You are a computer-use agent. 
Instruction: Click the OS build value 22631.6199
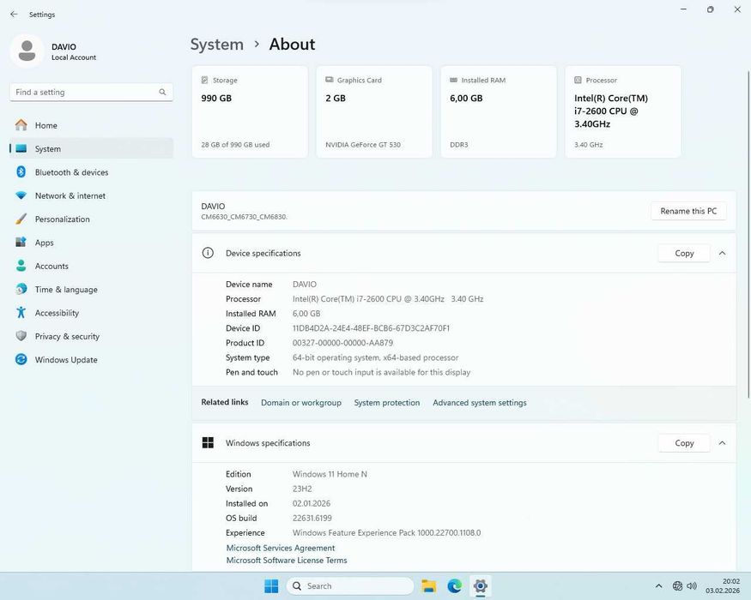pos(312,519)
